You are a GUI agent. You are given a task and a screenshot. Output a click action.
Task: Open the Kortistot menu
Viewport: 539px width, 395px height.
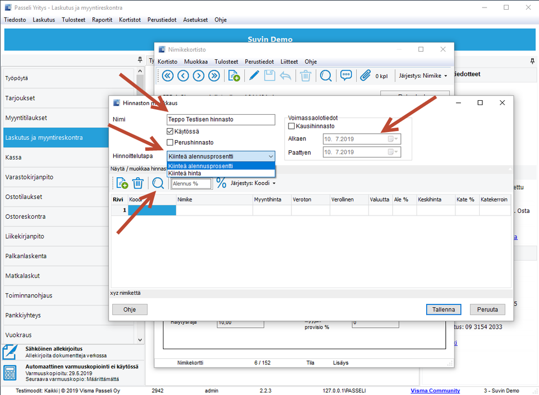coord(130,20)
